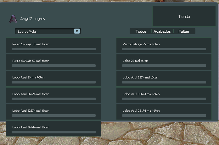Screen dimensions: 219x145
Task: Click the Angel2 Logros title text
Action: pos(32,19)
